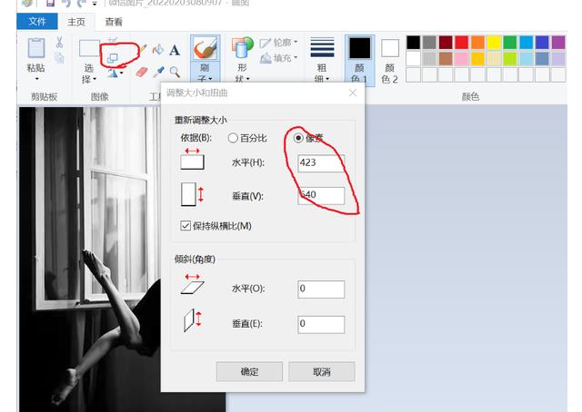Select the Color picker eyedropper tool
Screen dimensions: 582x412
pyautogui.click(x=158, y=71)
